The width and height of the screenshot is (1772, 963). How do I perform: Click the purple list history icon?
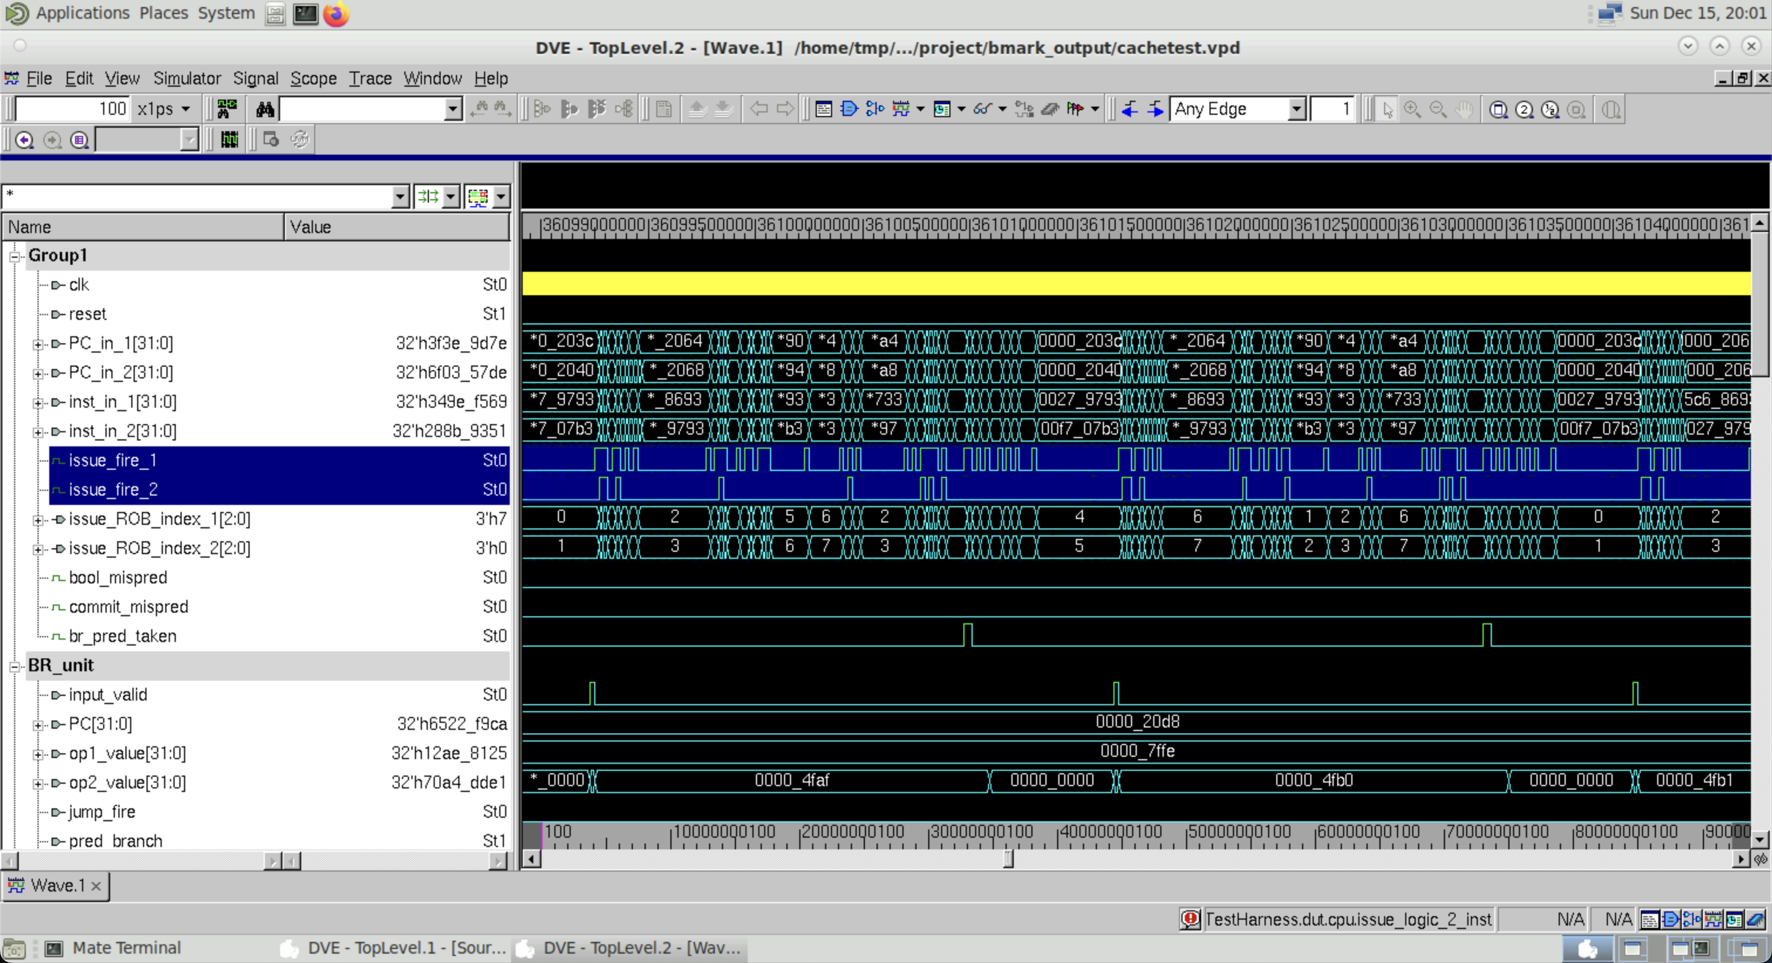point(80,139)
